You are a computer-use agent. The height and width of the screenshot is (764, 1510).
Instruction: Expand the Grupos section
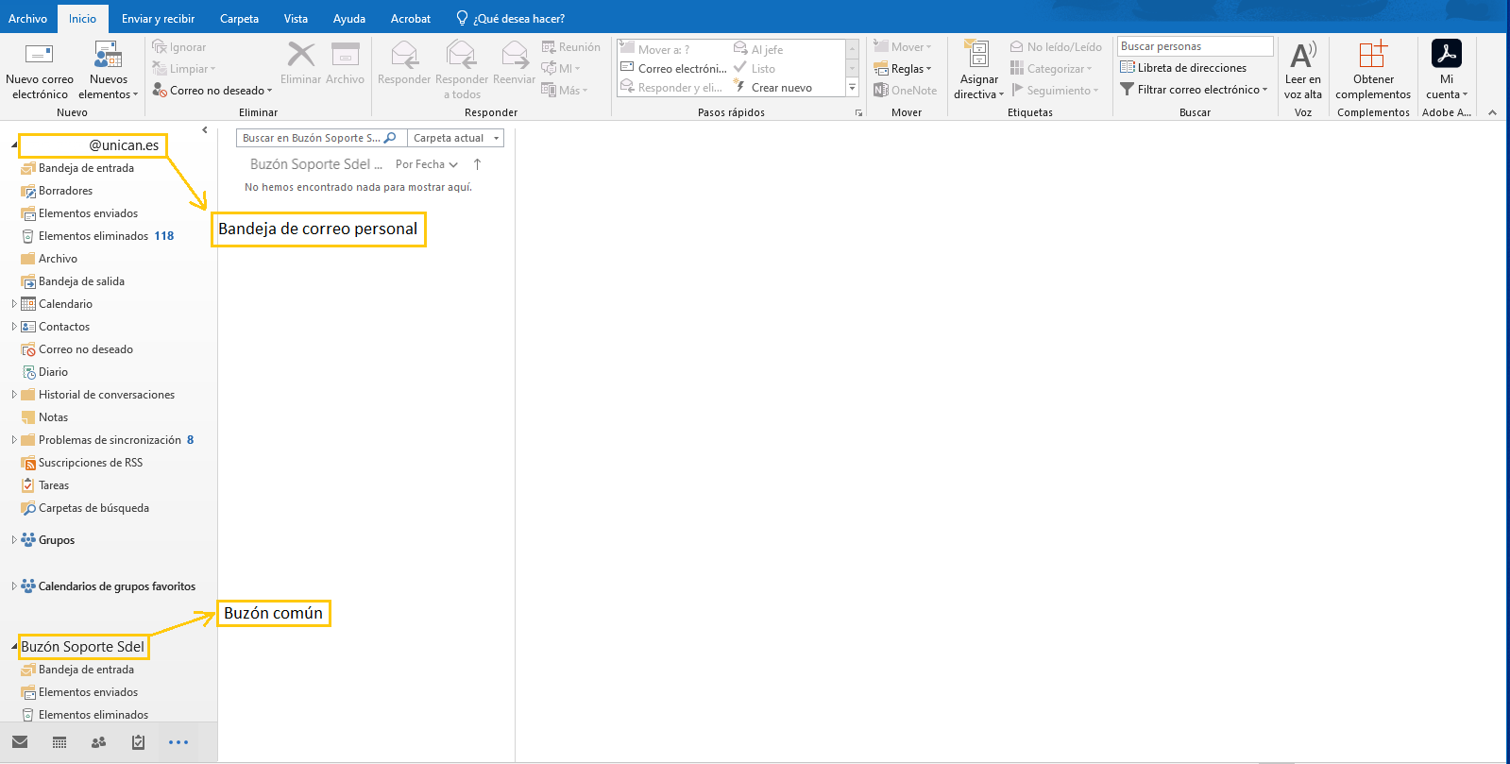pos(14,540)
